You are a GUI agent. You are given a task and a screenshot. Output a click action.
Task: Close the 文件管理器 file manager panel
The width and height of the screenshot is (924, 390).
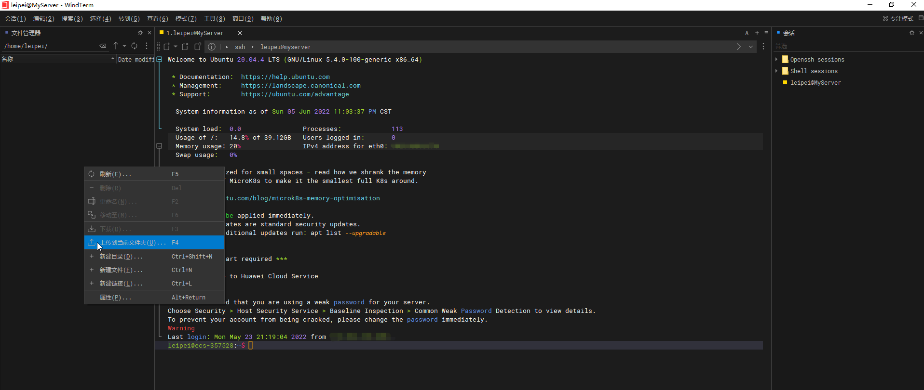(x=149, y=33)
